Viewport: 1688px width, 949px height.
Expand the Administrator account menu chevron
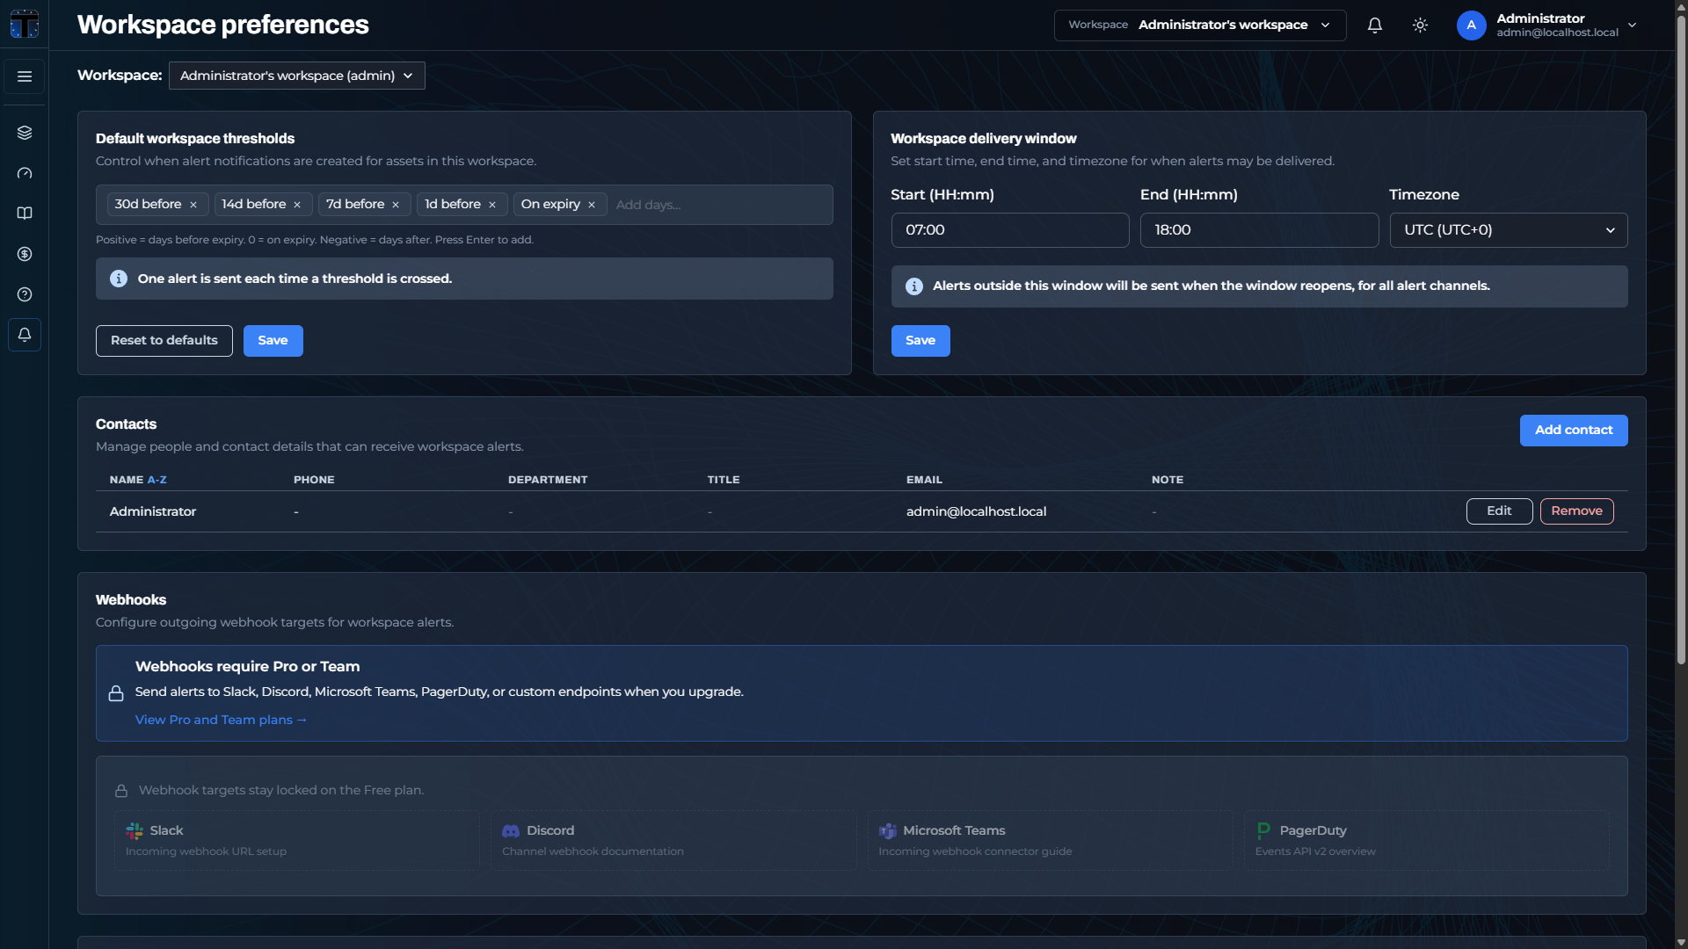point(1632,25)
